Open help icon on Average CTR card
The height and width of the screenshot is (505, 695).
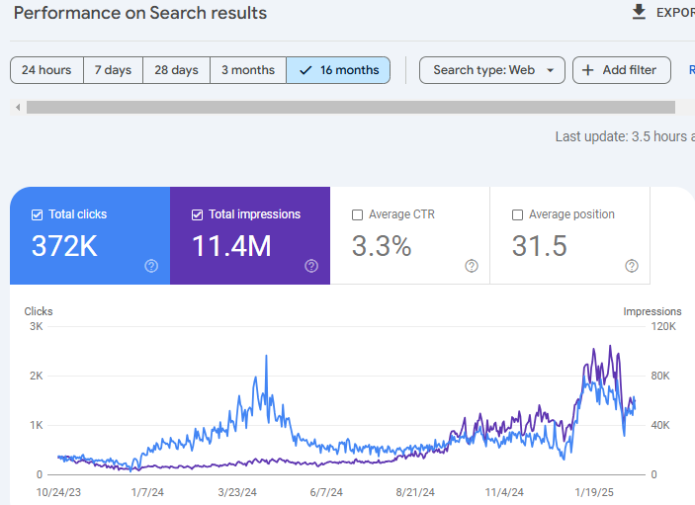[x=472, y=265]
